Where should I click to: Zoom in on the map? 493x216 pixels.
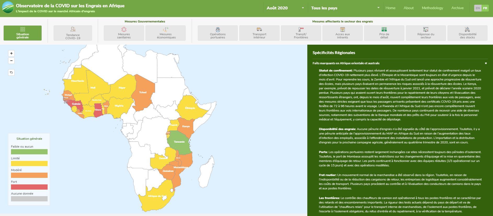[11, 54]
